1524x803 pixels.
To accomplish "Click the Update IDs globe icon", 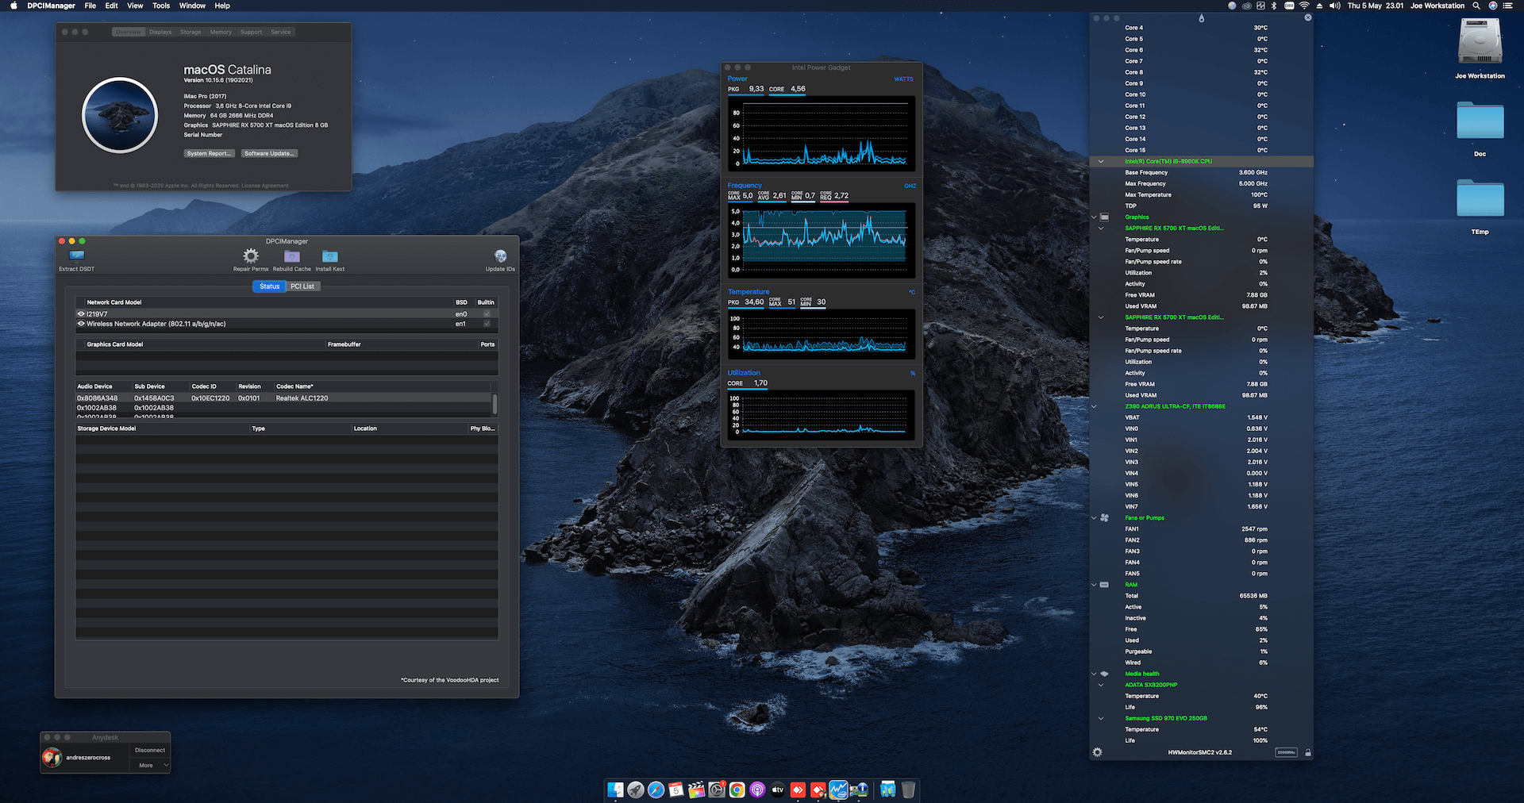I will click(500, 256).
